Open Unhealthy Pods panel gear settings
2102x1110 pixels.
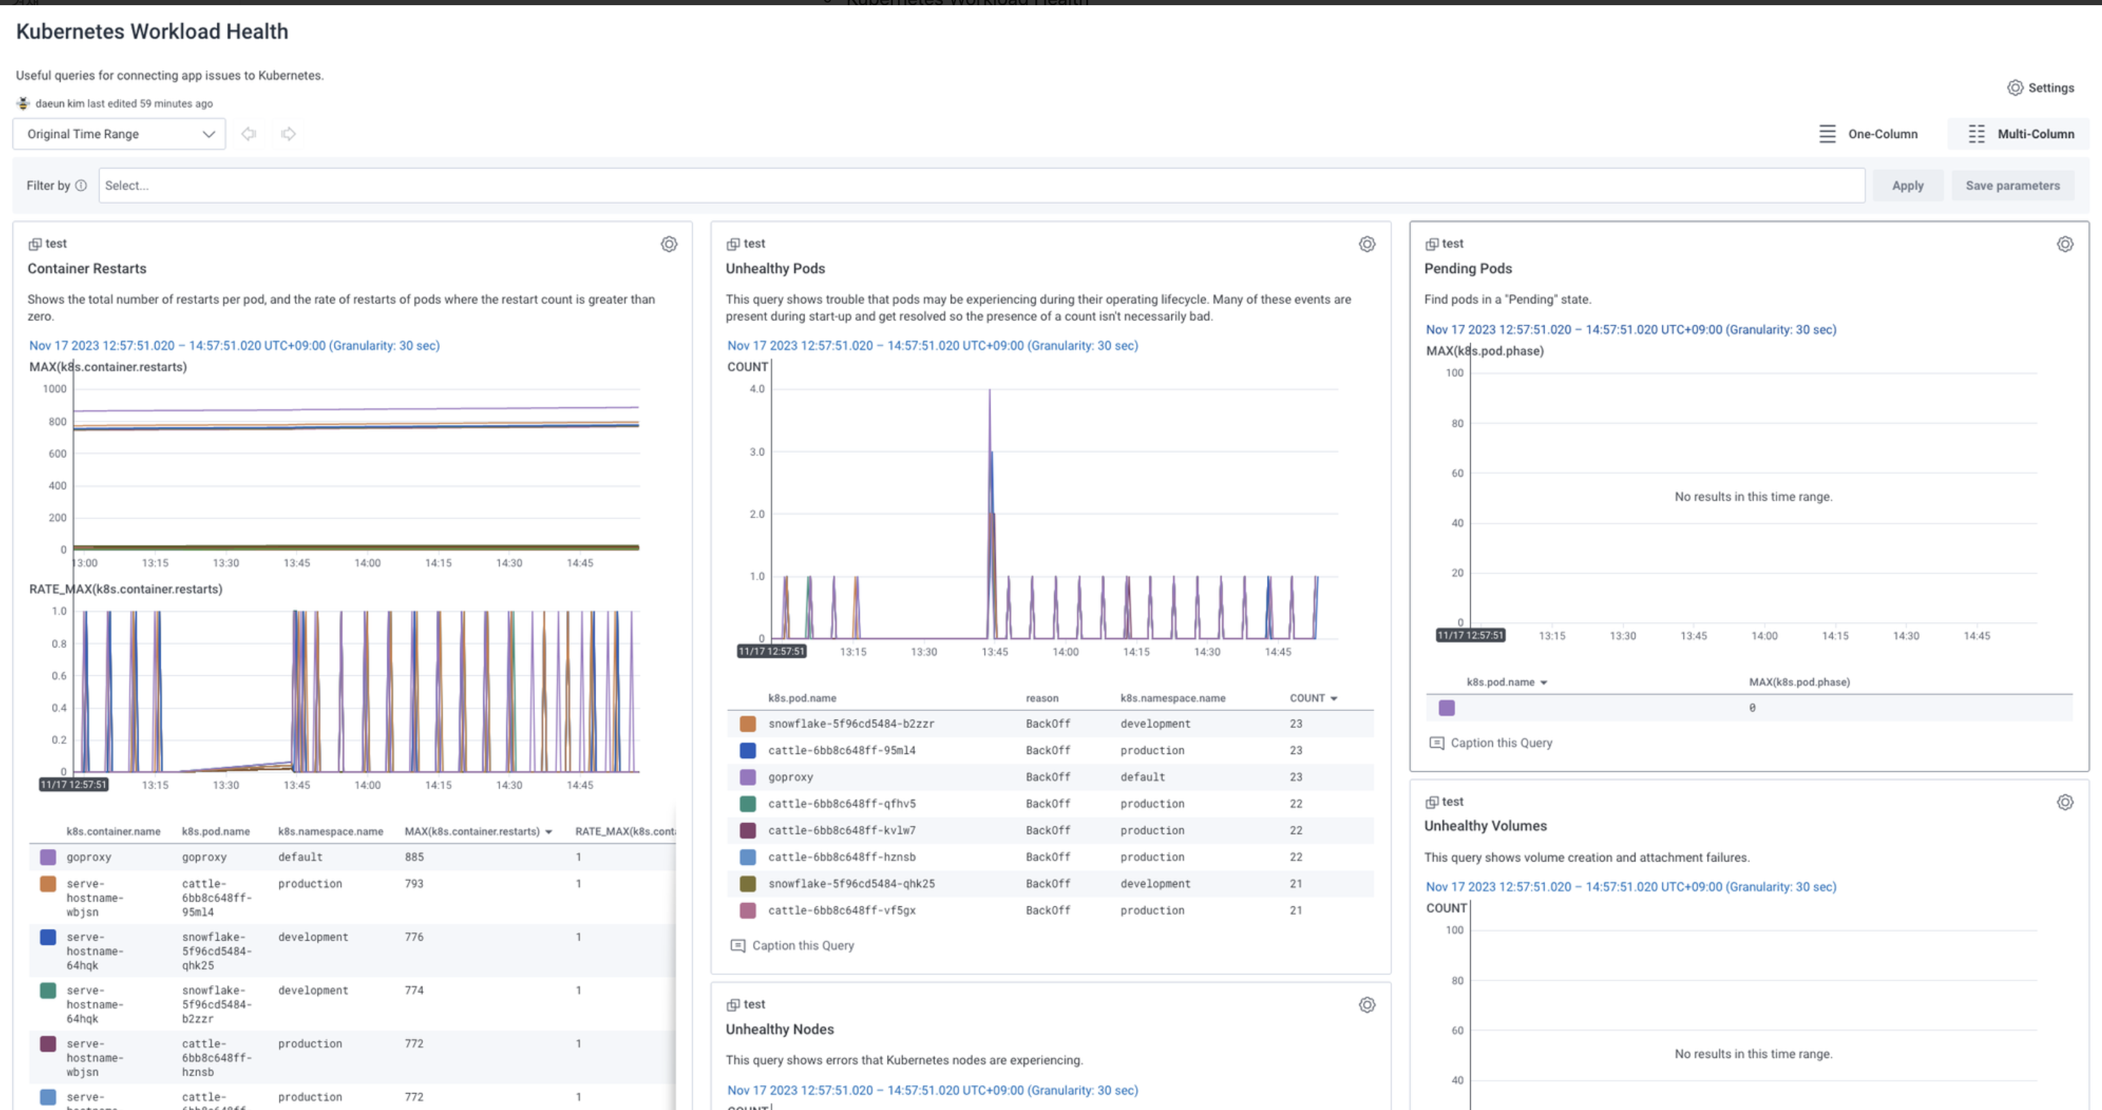[x=1367, y=244]
